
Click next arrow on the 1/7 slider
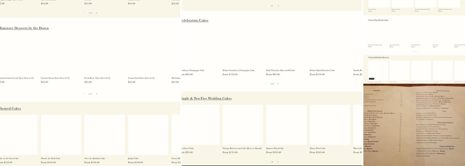278,6
